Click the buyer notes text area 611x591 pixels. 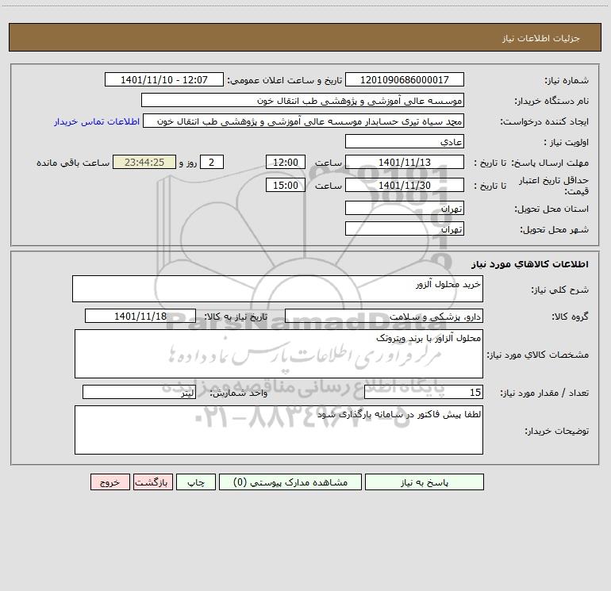(279, 430)
